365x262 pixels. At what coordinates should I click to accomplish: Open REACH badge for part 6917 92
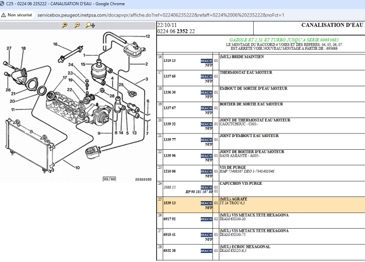click(x=206, y=219)
